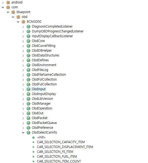
Task: Click the ObdInput class icon
Action: 28,89
